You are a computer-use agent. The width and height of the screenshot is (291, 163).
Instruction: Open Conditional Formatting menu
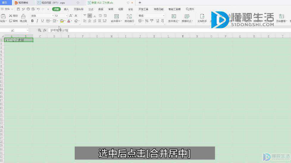(174, 18)
